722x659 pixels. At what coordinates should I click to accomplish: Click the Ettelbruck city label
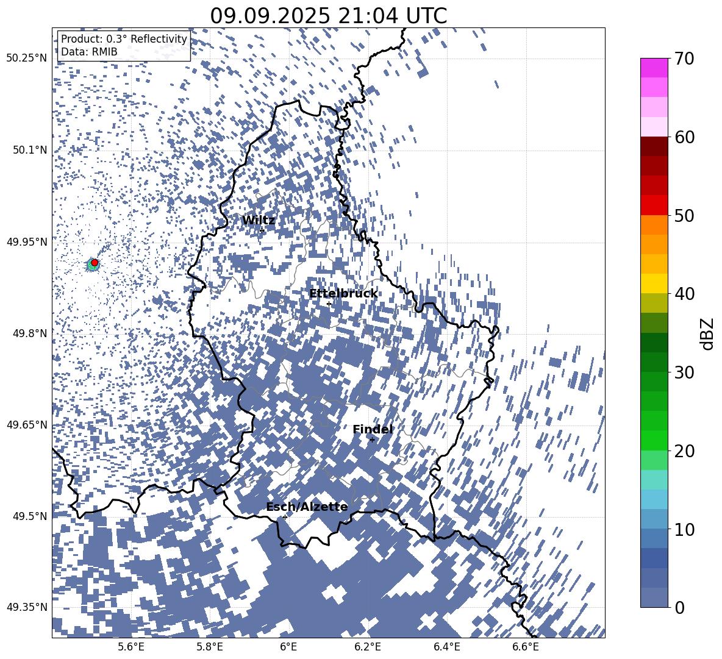tap(343, 293)
